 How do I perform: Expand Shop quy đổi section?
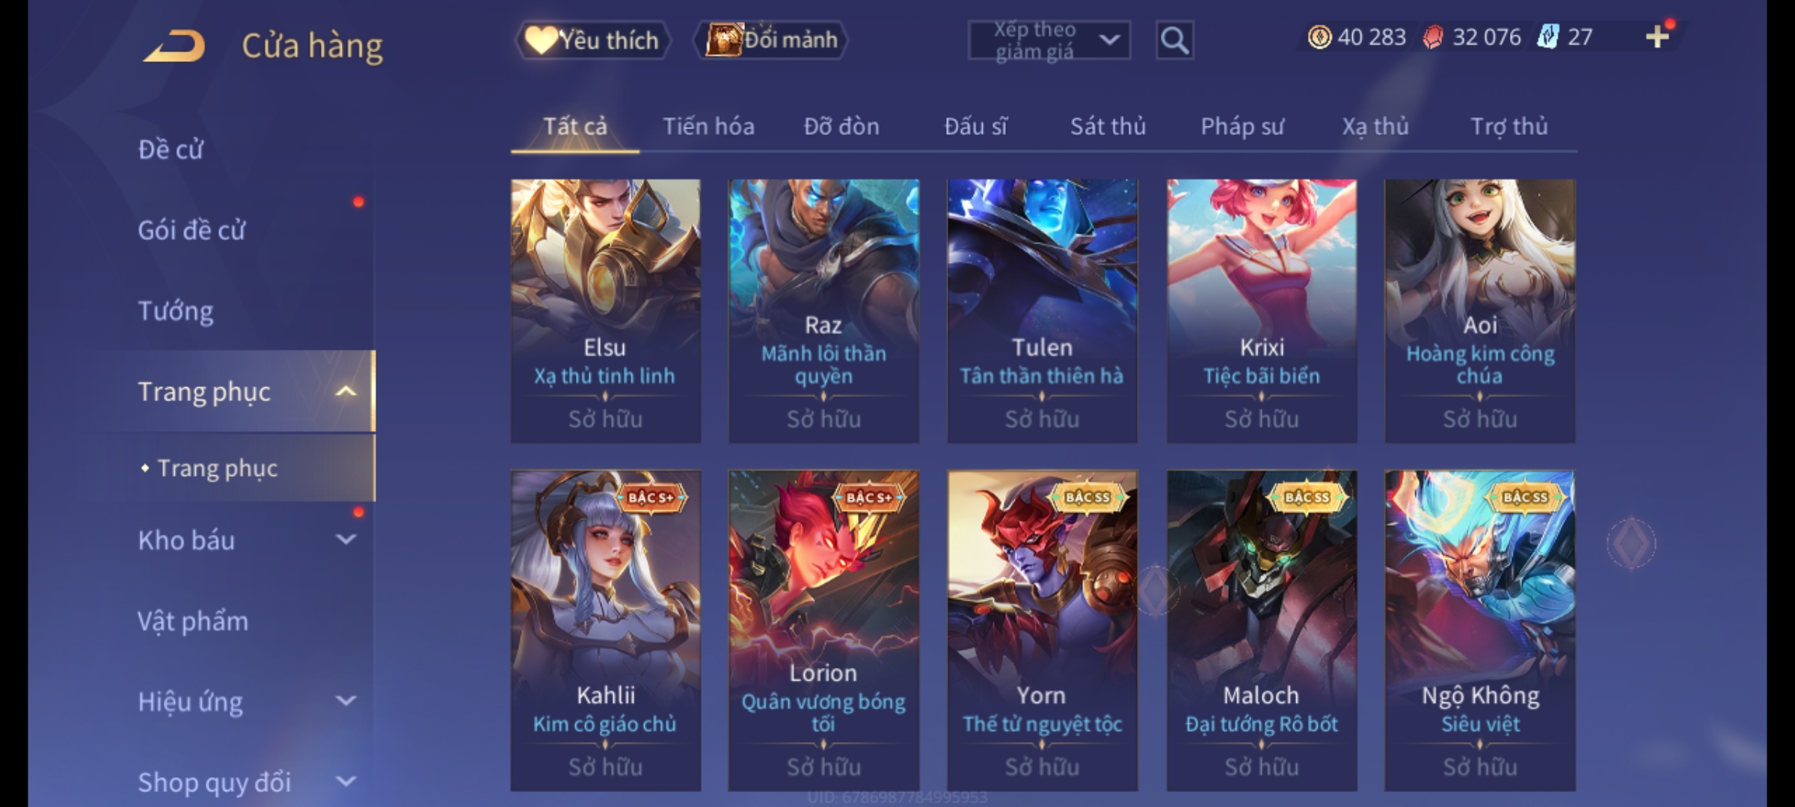[346, 782]
